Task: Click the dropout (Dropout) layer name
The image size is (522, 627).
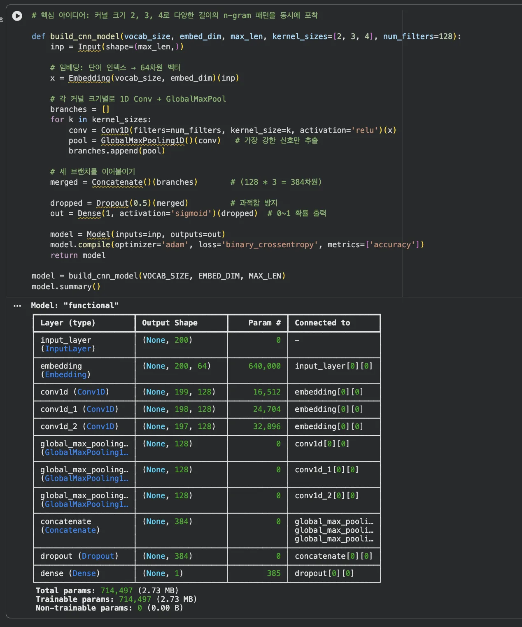Action: click(79, 556)
